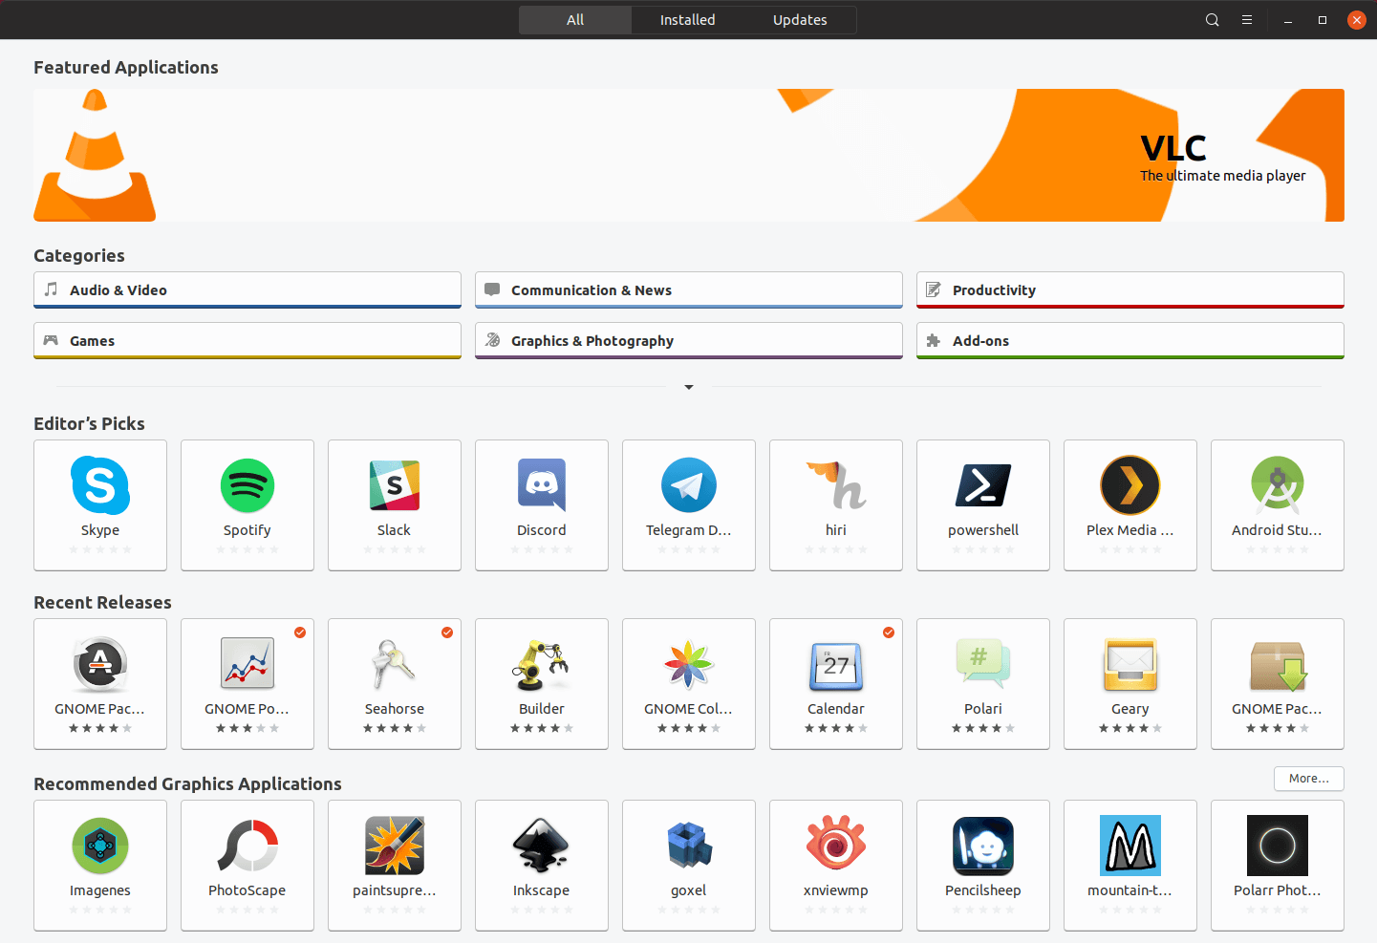Open Android Studio's listing
Image resolution: width=1377 pixels, height=943 pixels.
point(1277,504)
